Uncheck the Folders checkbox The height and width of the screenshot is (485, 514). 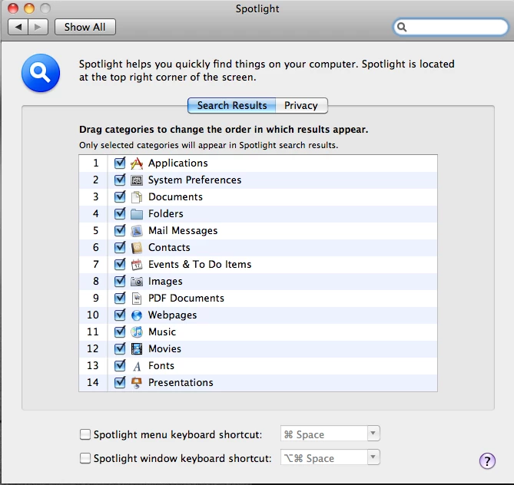click(x=120, y=214)
